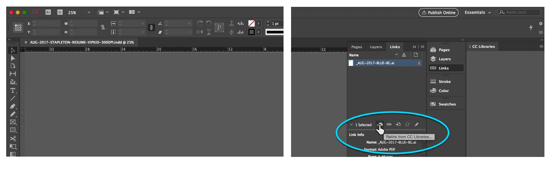550x172 pixels.
Task: Open the Screen Mode dropdown
Action: click(x=119, y=12)
